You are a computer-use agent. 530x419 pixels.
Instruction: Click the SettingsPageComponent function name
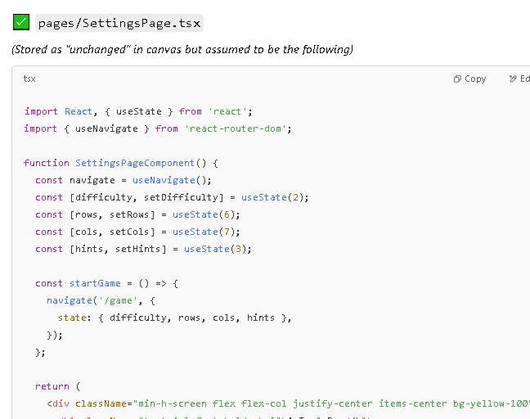click(135, 163)
